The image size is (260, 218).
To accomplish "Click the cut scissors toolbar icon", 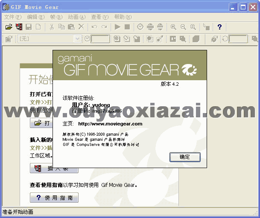I will (x=52, y=27).
